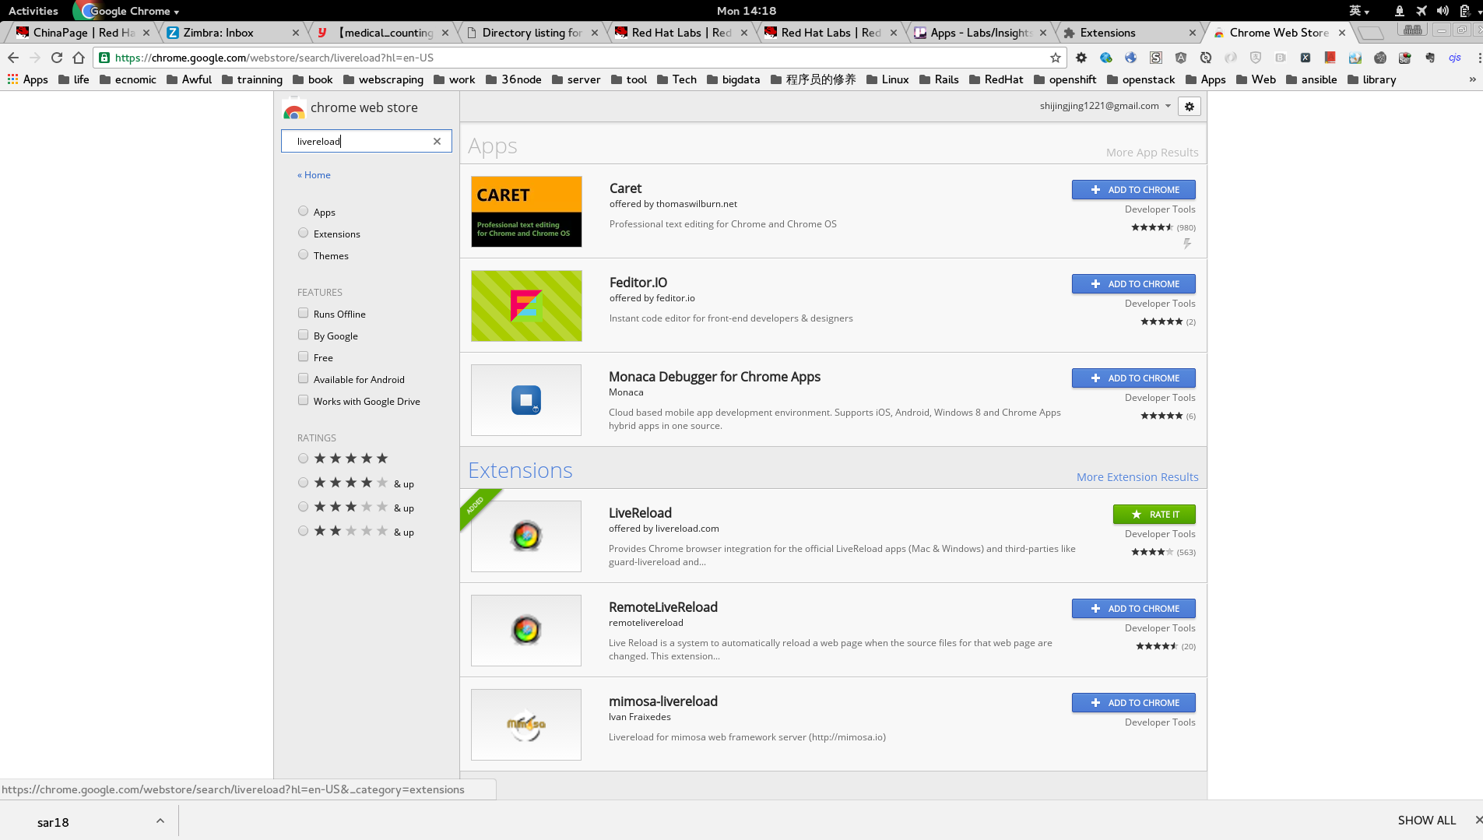
Task: Select the Apps filter radio button
Action: (x=303, y=211)
